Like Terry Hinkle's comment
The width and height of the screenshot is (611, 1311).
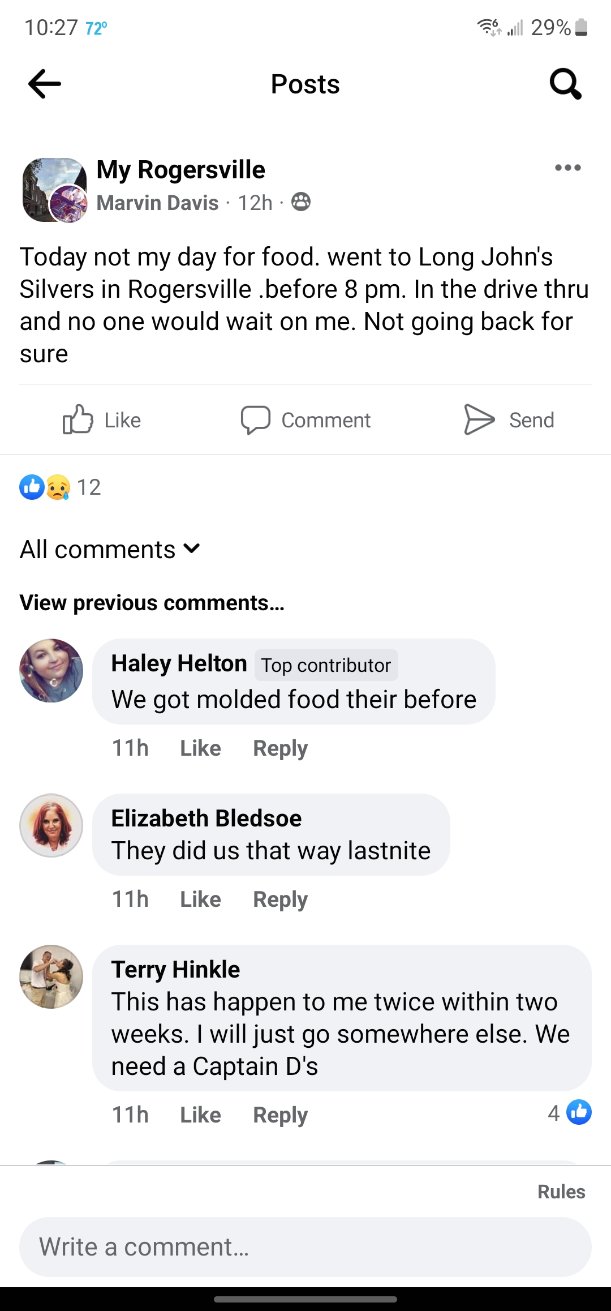pos(200,1115)
